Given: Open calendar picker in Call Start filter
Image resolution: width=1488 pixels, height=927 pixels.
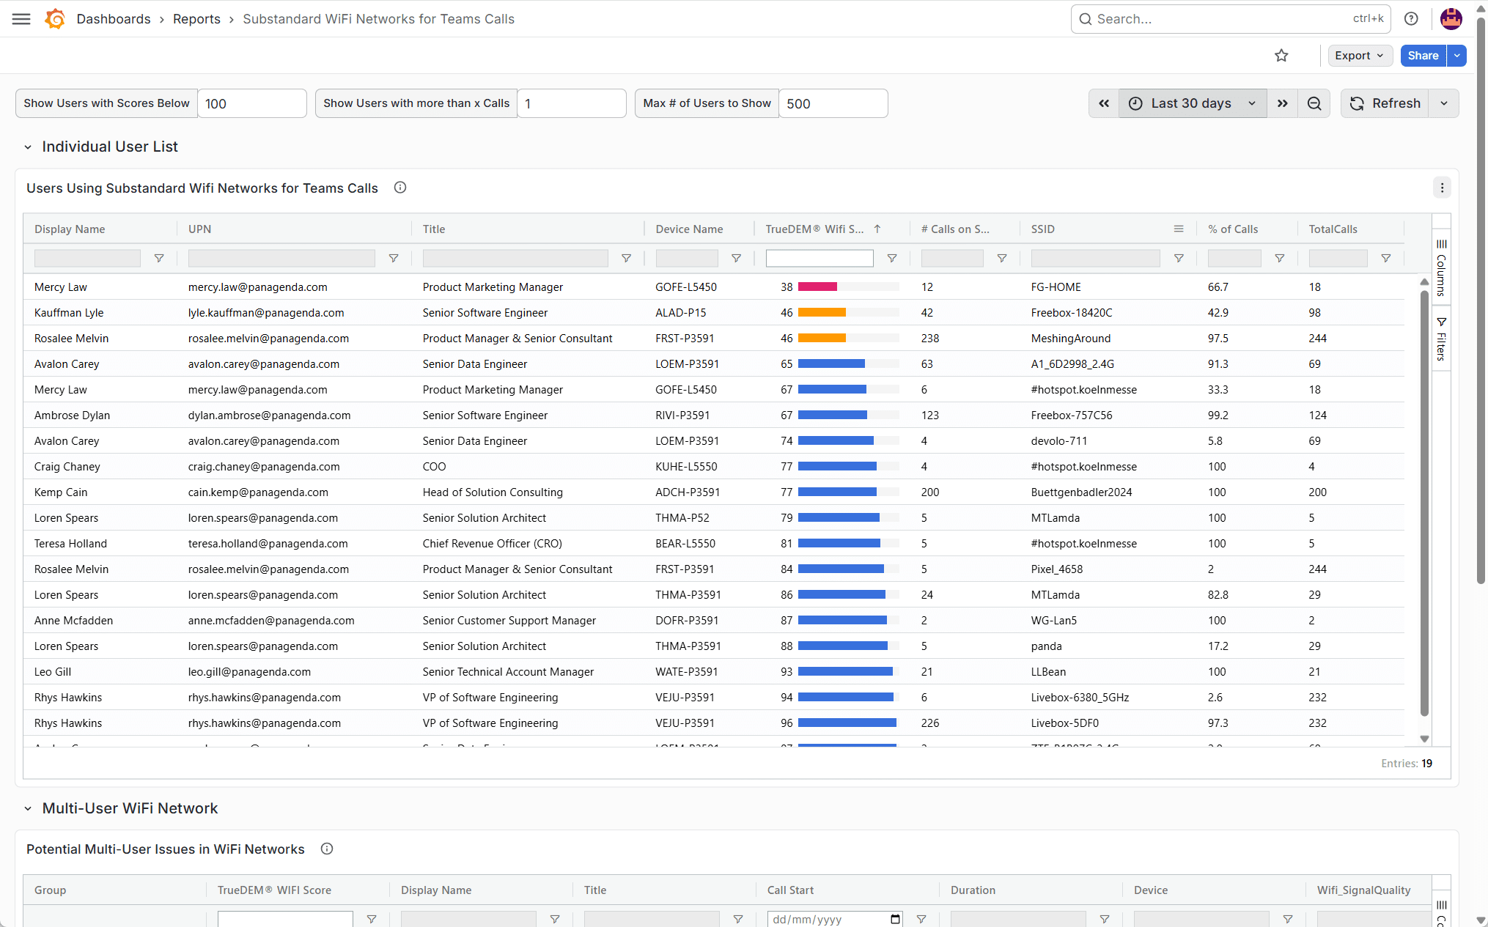Looking at the screenshot, I should click(895, 919).
